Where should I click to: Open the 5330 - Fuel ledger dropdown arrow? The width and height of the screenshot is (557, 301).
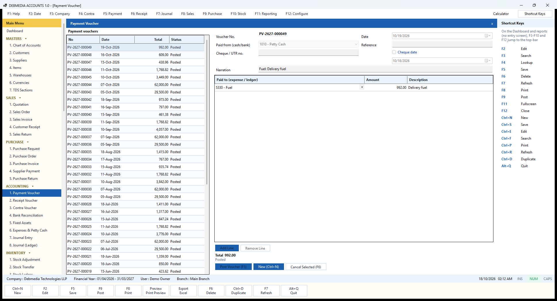(x=362, y=87)
